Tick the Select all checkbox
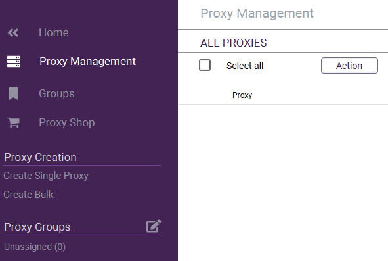This screenshot has width=388, height=261. (x=205, y=65)
